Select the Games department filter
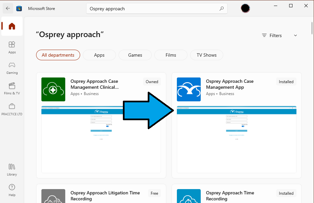Viewport: 314px width, 203px height. tap(135, 55)
